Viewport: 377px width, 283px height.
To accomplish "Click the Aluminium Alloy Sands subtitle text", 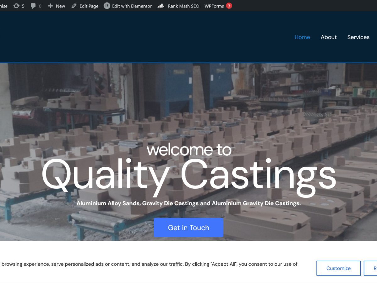I will click(x=188, y=203).
